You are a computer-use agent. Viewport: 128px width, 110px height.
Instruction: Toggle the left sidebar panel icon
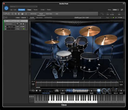click(x=19, y=14)
